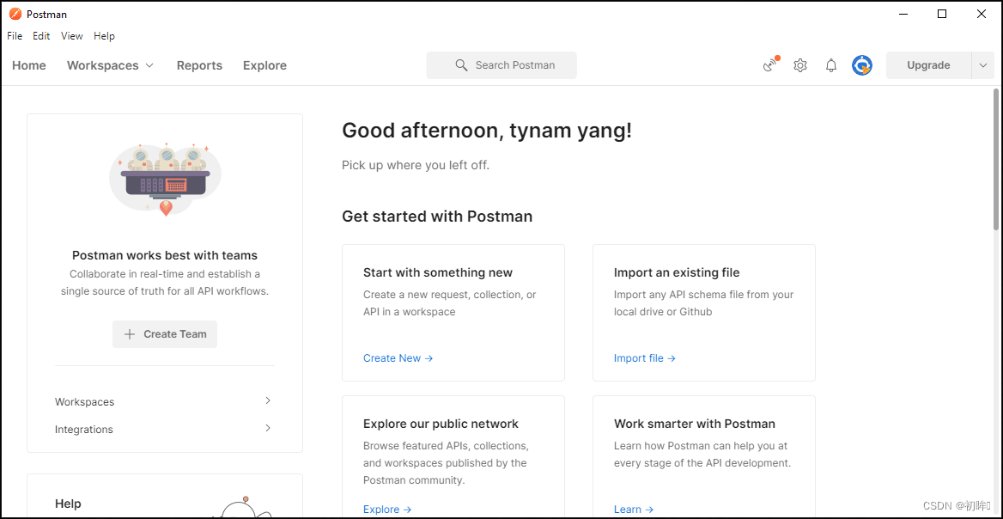Viewport: 1003px width, 519px height.
Task: Click the Postman logo in title bar
Action: [x=15, y=14]
